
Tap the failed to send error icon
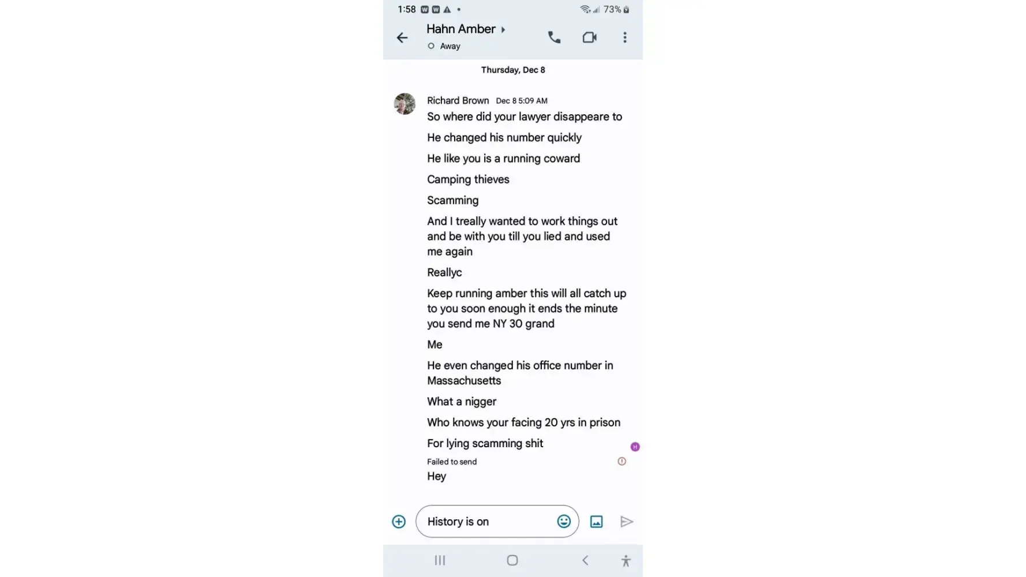[x=621, y=461]
